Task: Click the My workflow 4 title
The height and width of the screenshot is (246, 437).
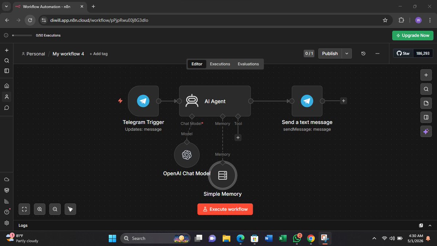Action: [x=68, y=54]
